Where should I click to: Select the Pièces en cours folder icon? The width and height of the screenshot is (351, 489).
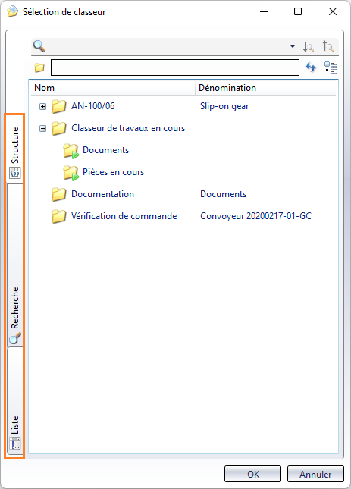[x=71, y=173]
